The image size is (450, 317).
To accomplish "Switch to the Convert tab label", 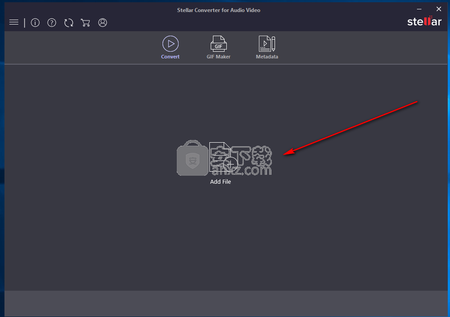I will pos(170,57).
